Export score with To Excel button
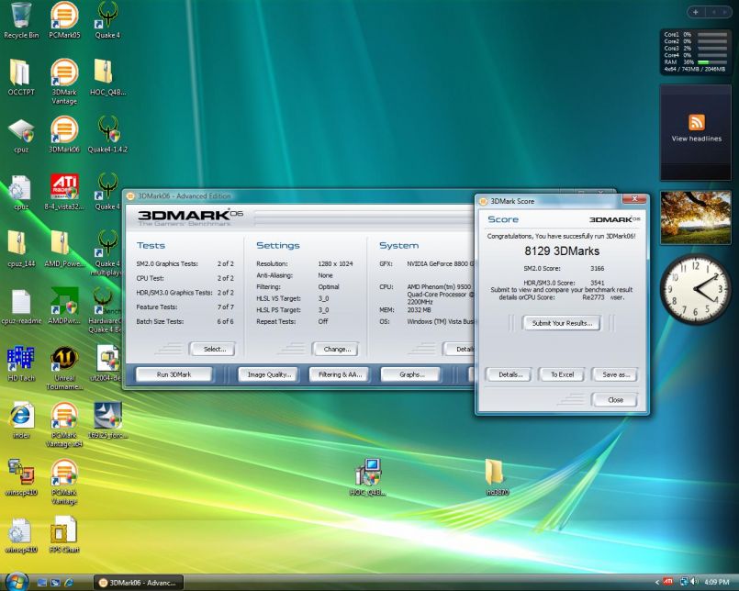739x591 pixels. (x=562, y=374)
